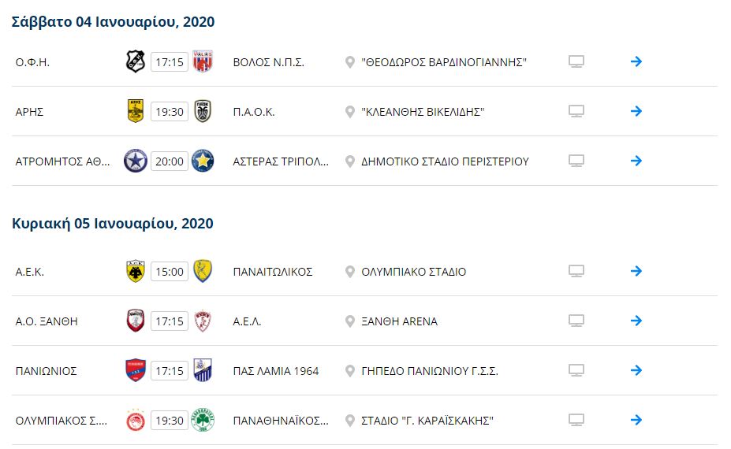This screenshot has height=449, width=731.
Task: Click the ΑΤΡΟΜΗΤΟΣ blue star crest
Action: [136, 161]
